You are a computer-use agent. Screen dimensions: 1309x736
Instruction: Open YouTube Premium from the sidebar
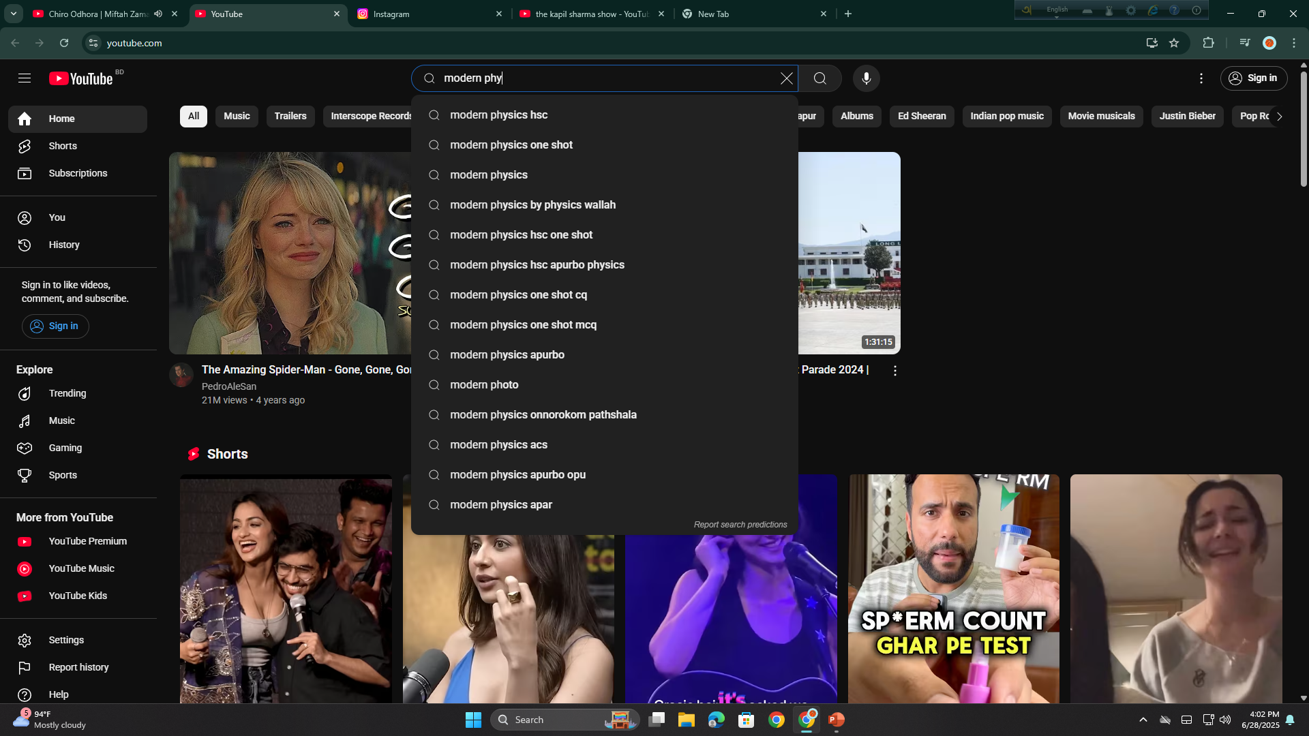[78, 541]
